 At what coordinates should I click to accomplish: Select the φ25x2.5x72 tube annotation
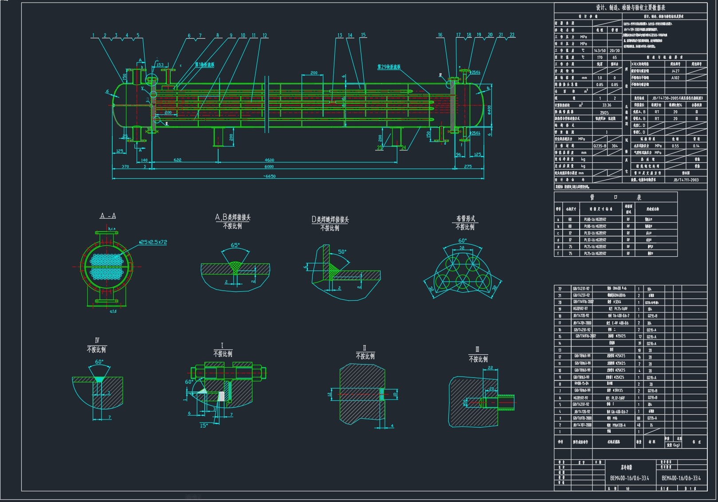click(x=153, y=242)
